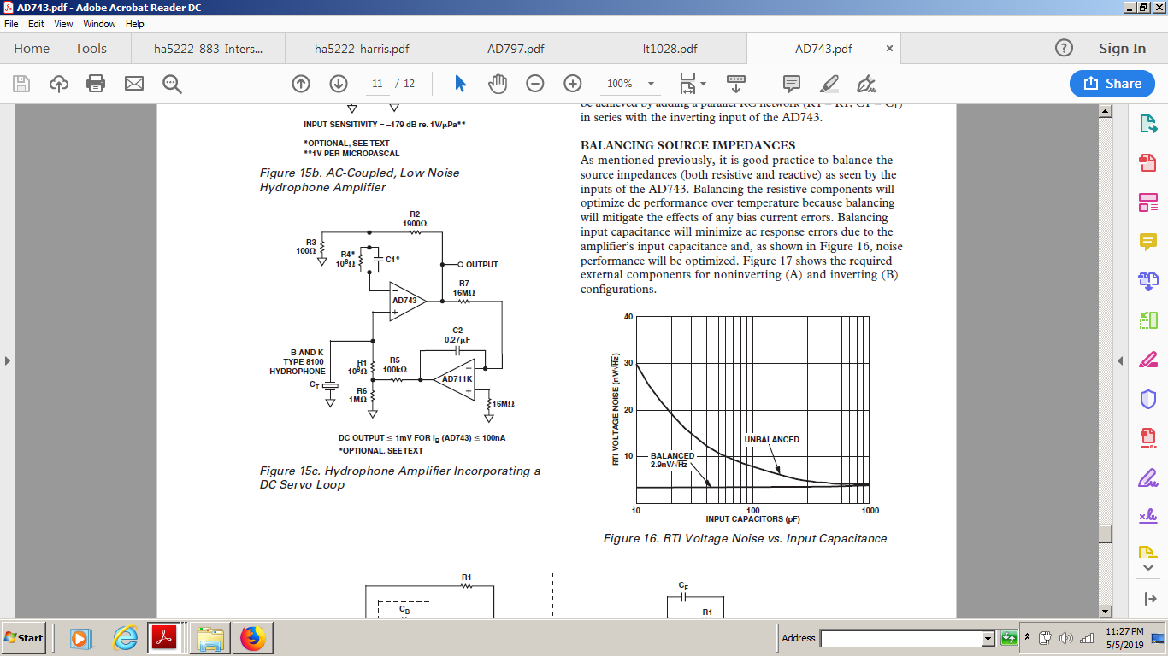Switch to ha5222-harris.pdf tab
The width and height of the screenshot is (1168, 656).
click(362, 49)
